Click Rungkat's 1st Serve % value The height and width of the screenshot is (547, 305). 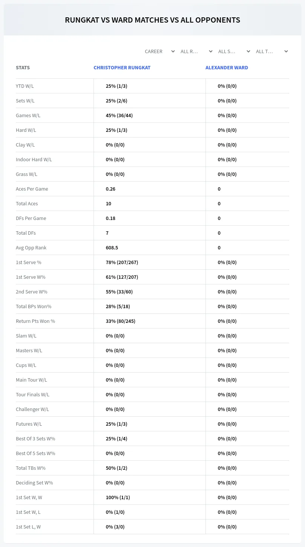coord(122,262)
